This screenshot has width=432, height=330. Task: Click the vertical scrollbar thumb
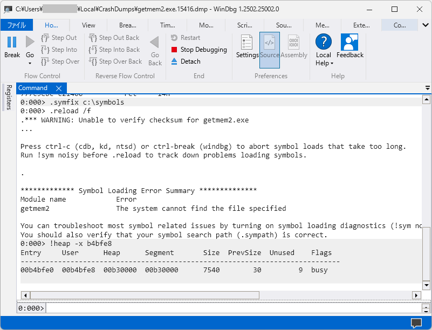point(426,253)
